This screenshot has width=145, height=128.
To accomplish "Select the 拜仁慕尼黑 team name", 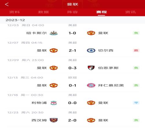I will 111,85.
